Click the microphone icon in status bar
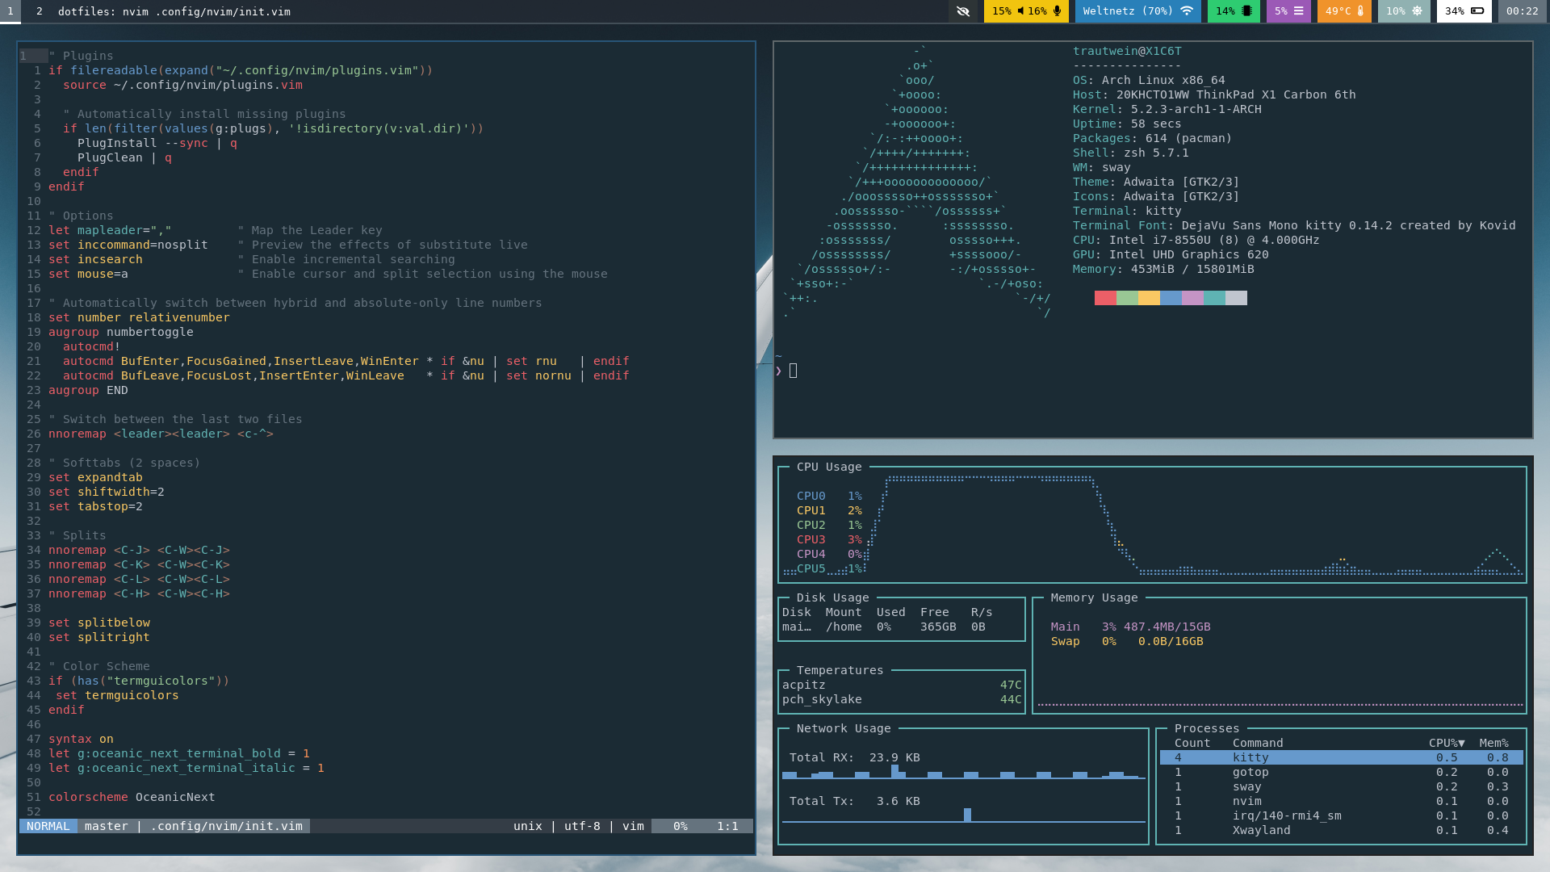 coord(1057,11)
